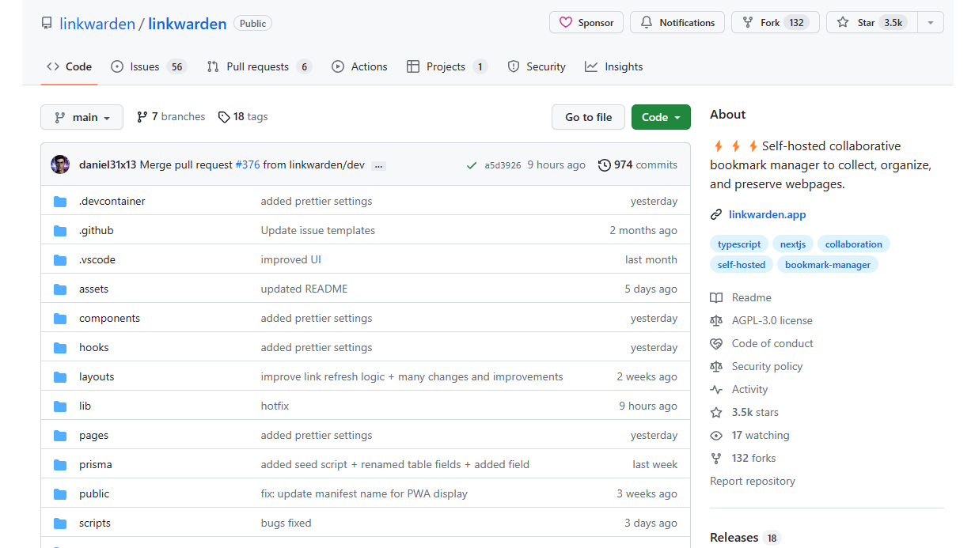The width and height of the screenshot is (975, 548).
Task: Click the Notifications bell icon
Action: 647,22
